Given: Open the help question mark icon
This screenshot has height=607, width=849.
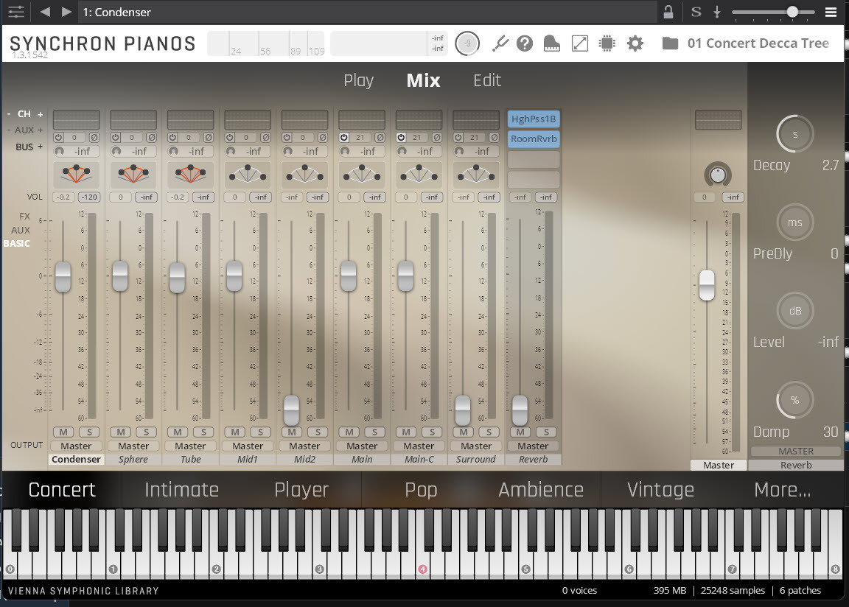Looking at the screenshot, I should tap(525, 43).
